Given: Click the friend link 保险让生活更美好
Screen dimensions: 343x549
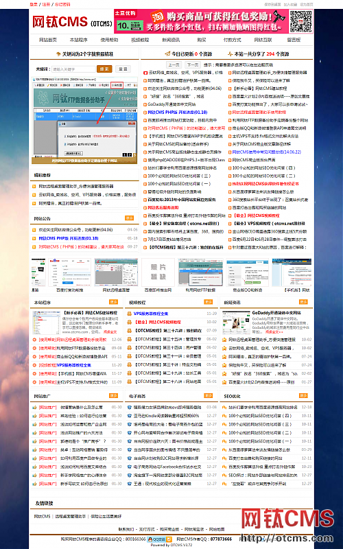Looking at the screenshot, I should tap(106, 517).
